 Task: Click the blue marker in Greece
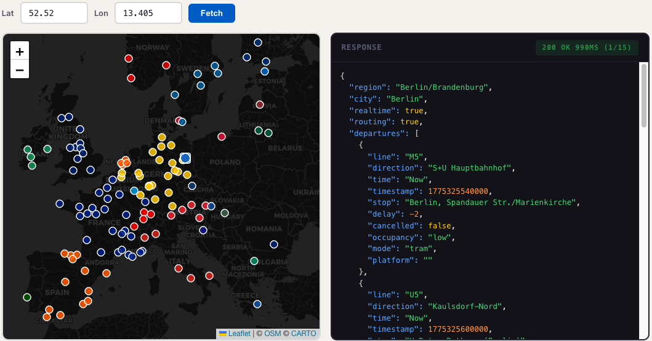(257, 304)
